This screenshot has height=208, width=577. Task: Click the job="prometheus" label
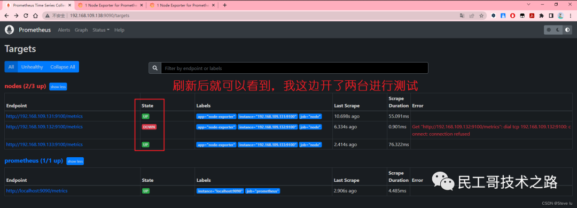tap(263, 191)
